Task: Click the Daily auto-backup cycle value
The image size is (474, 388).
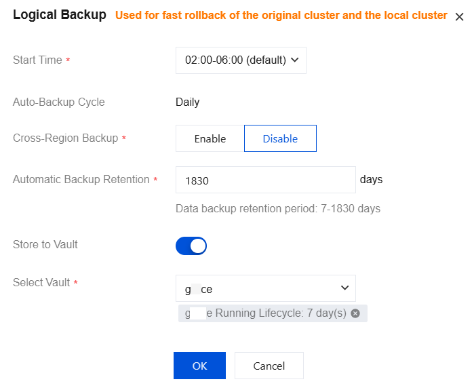Action: 187,102
